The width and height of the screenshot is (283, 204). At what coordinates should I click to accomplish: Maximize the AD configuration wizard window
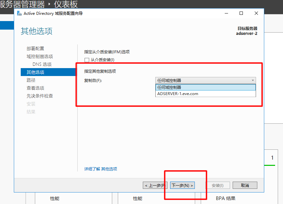(241, 13)
